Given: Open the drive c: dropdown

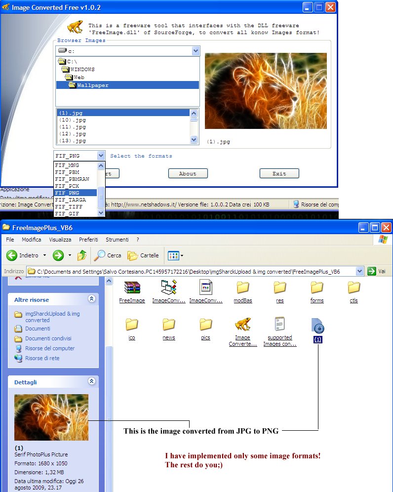Looking at the screenshot, I should point(195,51).
